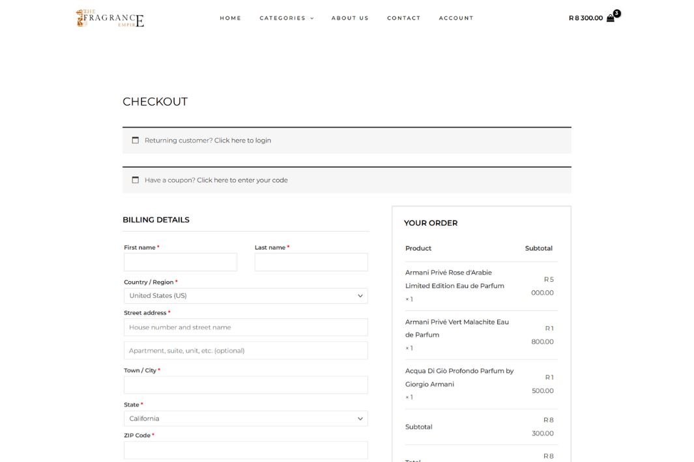Open the Contact page
694x462 pixels.
403,18
